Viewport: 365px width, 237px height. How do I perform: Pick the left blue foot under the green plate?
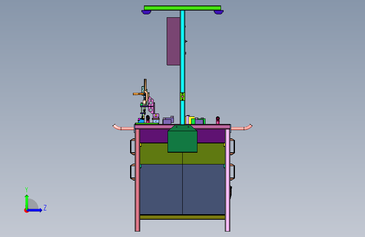click(x=146, y=12)
